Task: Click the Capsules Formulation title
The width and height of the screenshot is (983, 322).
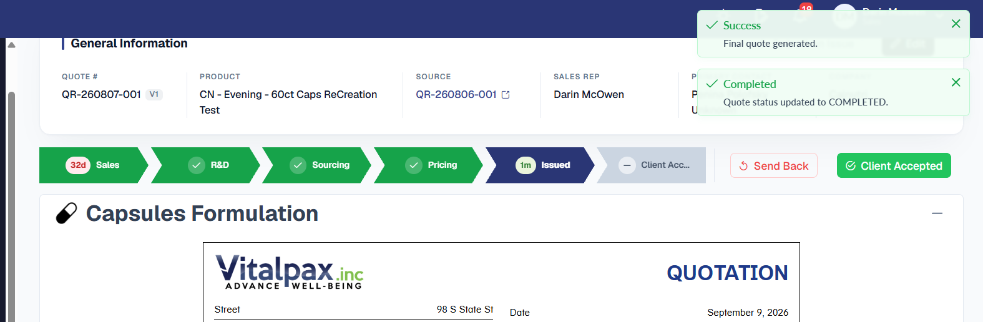Action: 202,213
